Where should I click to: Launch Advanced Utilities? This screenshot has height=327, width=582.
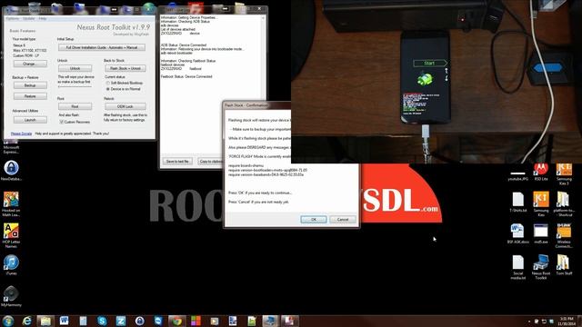click(30, 120)
